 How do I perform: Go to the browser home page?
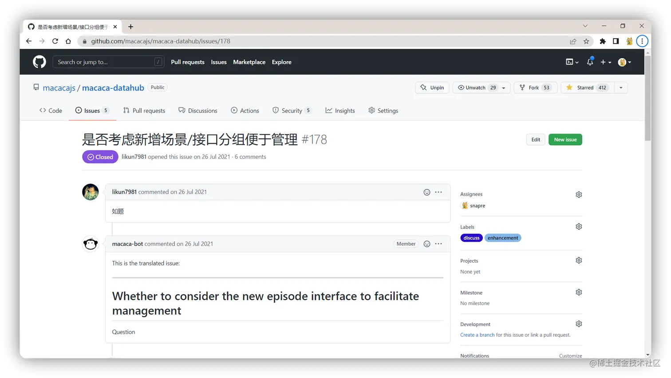[x=68, y=41]
